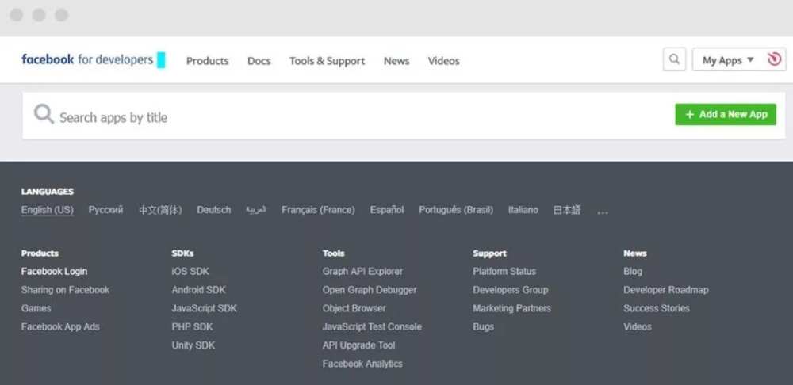Image resolution: width=793 pixels, height=385 pixels.
Task: Open the iOS SDK link
Action: pos(190,271)
